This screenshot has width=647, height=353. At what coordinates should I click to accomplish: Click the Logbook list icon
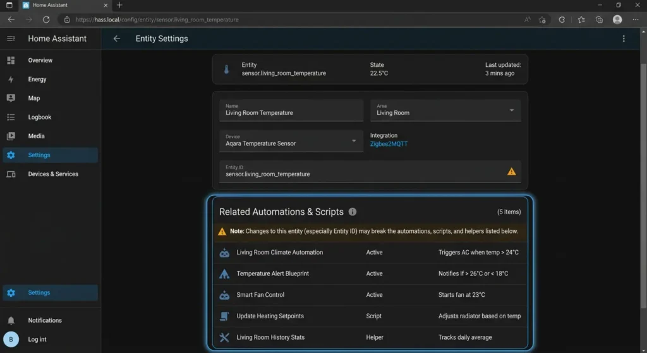[11, 117]
